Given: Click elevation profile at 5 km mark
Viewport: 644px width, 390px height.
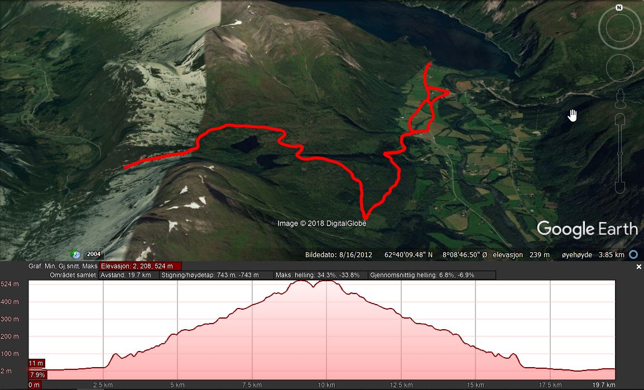Looking at the screenshot, I should coord(177,353).
